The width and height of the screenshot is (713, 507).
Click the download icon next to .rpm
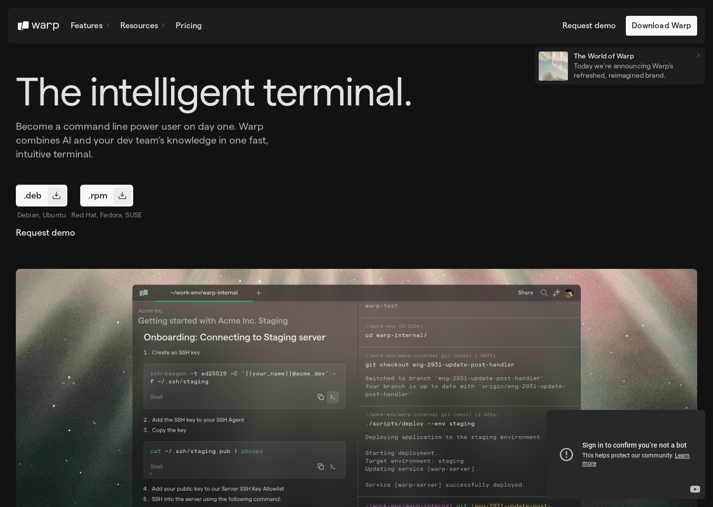[122, 196]
